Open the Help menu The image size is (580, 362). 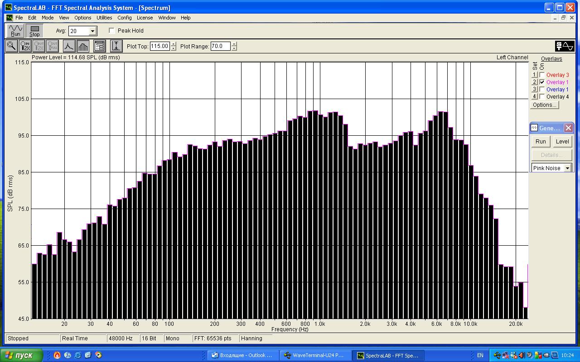tap(185, 18)
